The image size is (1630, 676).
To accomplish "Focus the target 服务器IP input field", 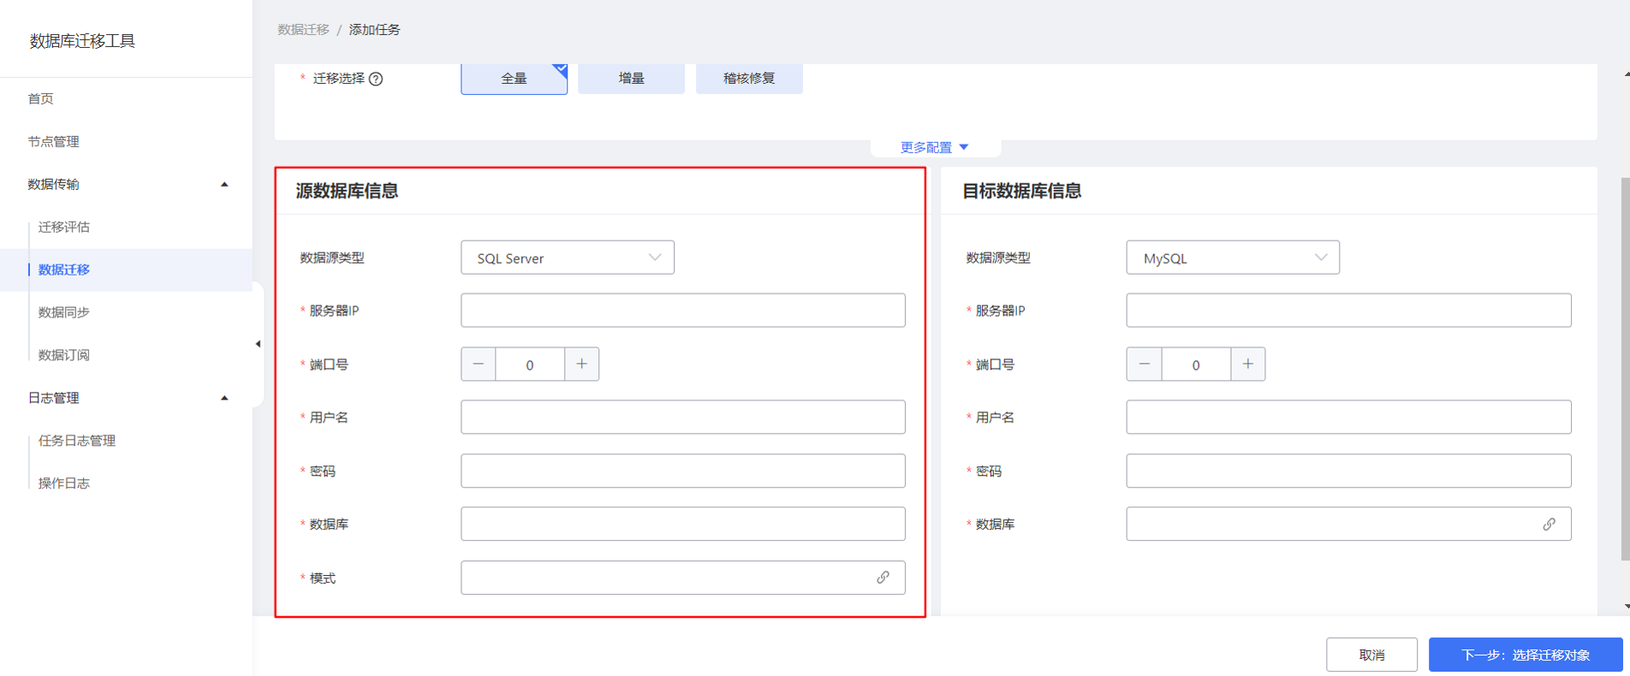I will 1348,311.
